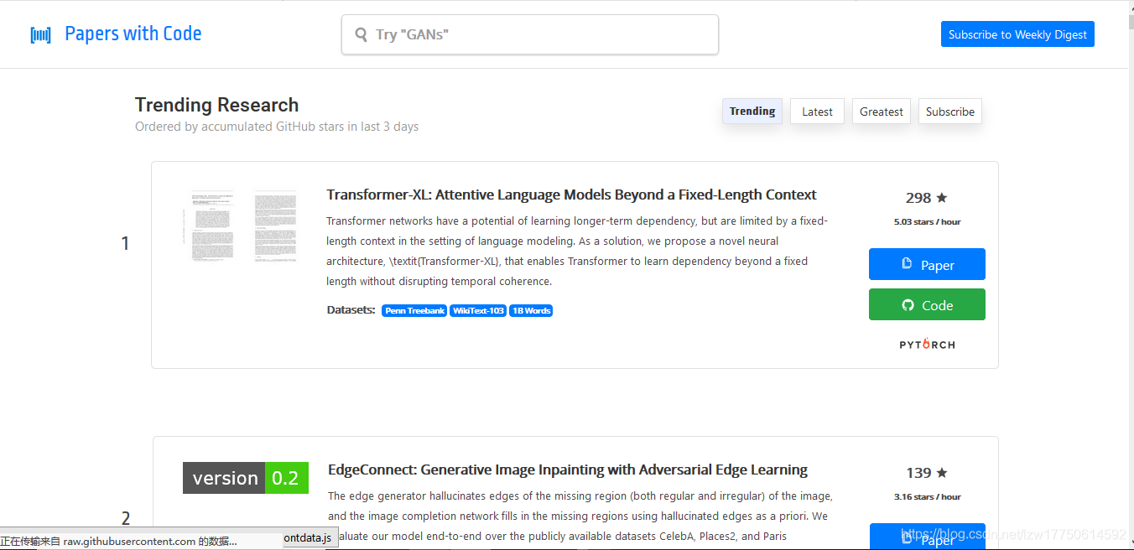Click the Papers with Code logo icon
The height and width of the screenshot is (550, 1134).
40,34
